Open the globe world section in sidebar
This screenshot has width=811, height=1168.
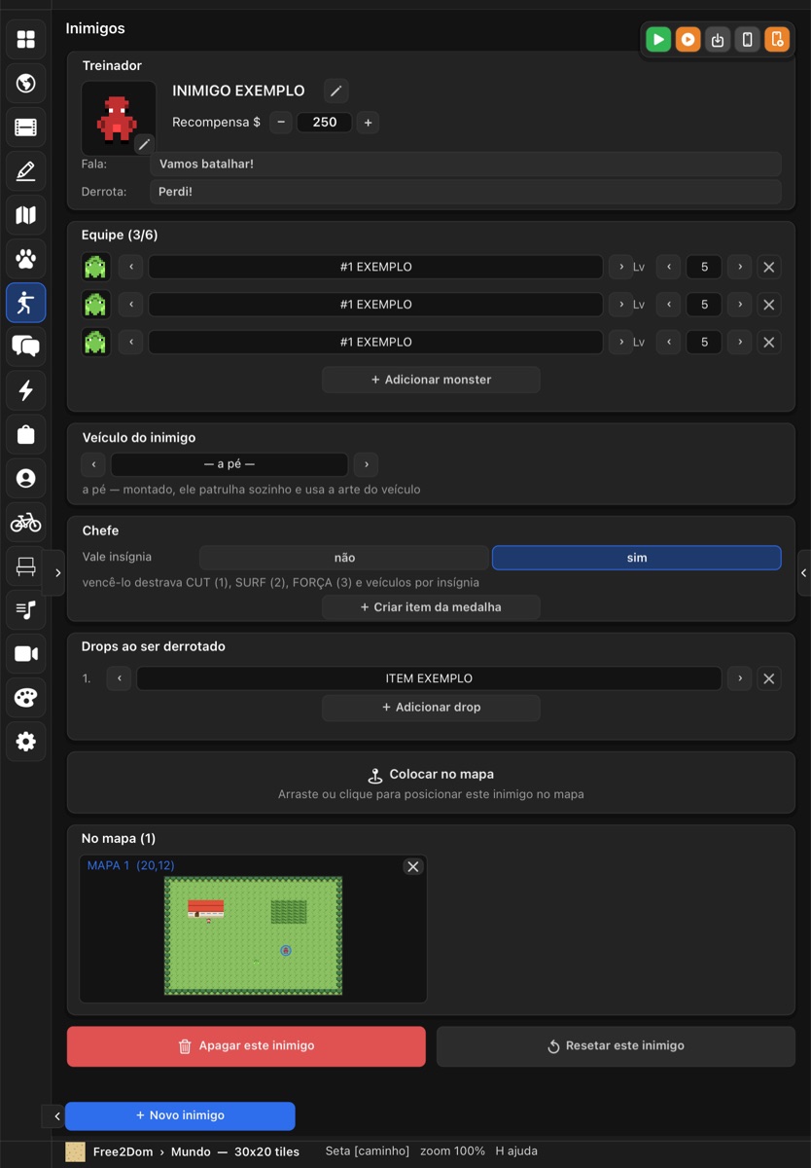(26, 83)
